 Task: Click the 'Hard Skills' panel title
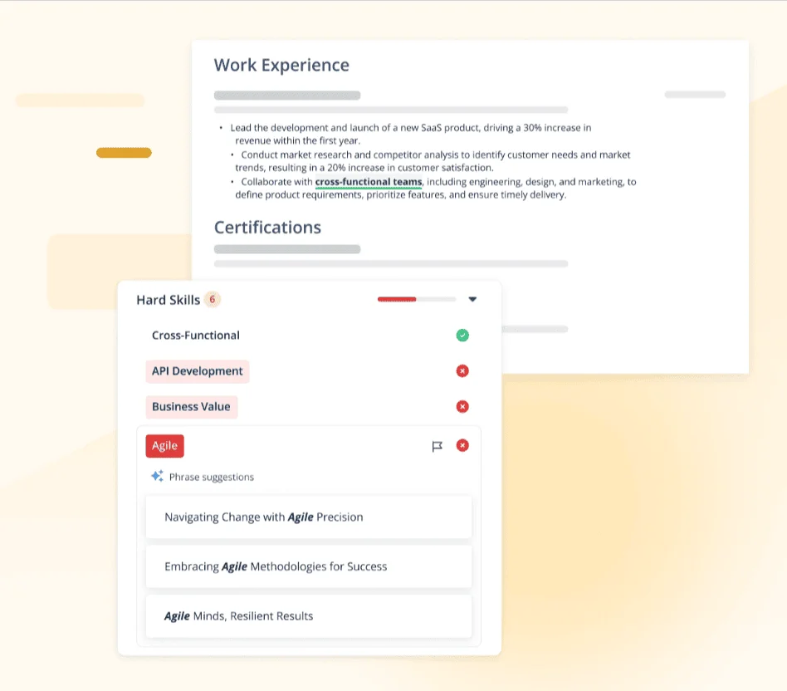click(x=169, y=300)
